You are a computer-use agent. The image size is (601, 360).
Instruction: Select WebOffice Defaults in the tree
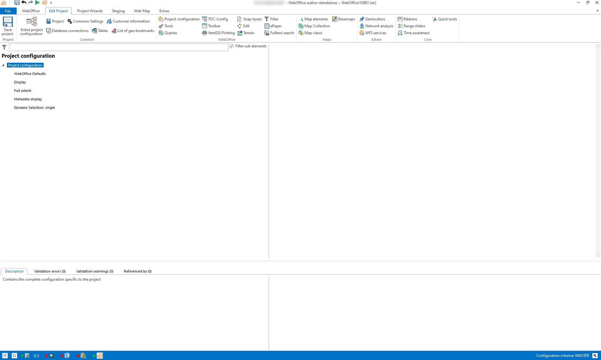(x=30, y=73)
